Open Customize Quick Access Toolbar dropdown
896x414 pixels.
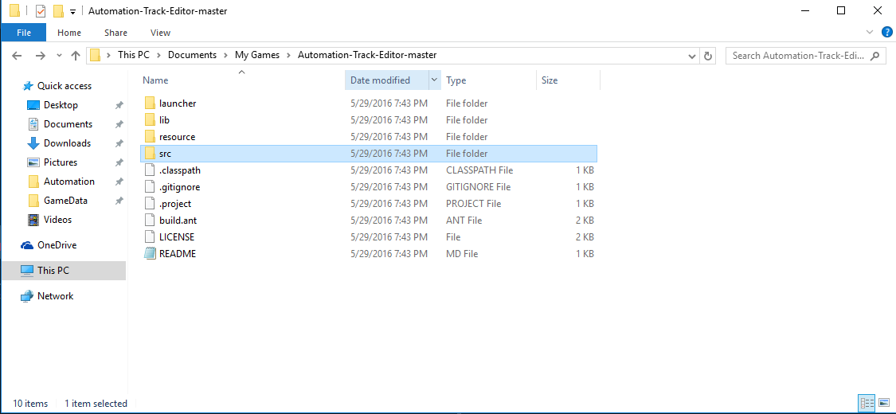click(72, 11)
